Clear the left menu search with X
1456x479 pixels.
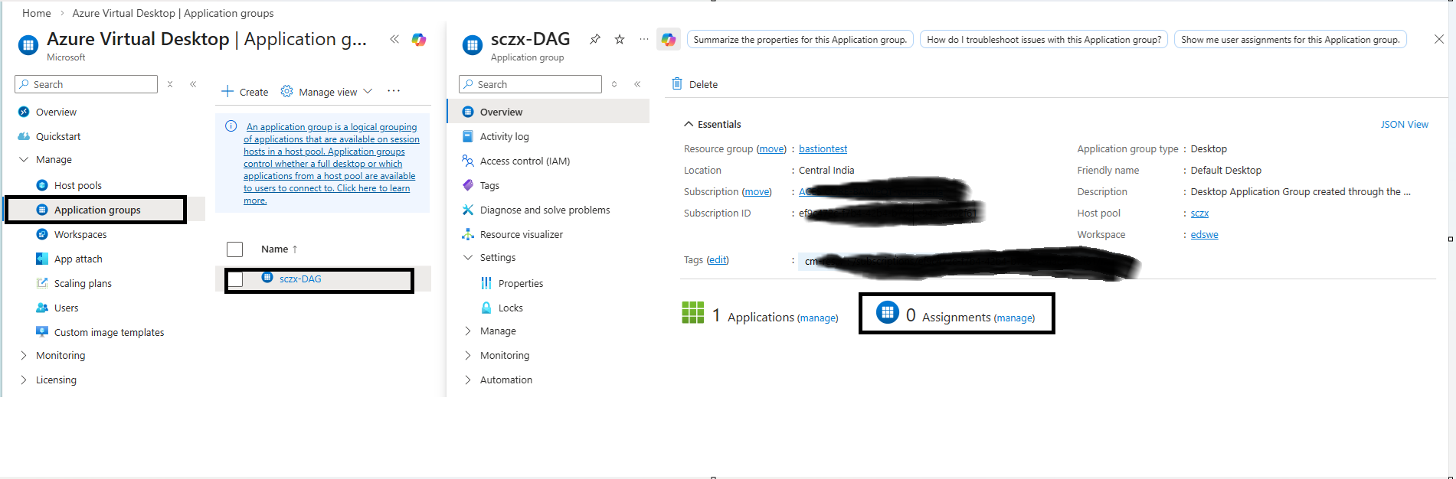pos(170,84)
